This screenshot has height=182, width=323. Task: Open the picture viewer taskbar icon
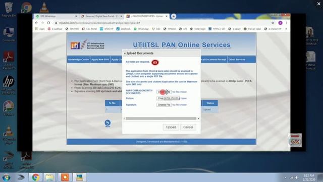coord(80,177)
